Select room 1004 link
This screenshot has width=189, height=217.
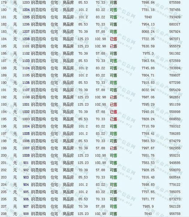coord(26,126)
